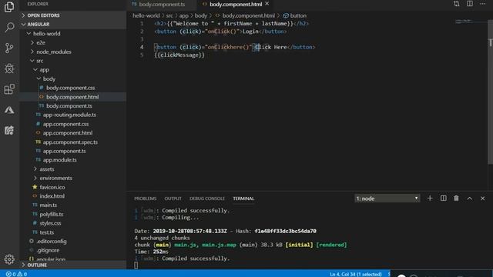493x277 pixels.
Task: Close the body.component.html editor tab
Action: [267, 4]
